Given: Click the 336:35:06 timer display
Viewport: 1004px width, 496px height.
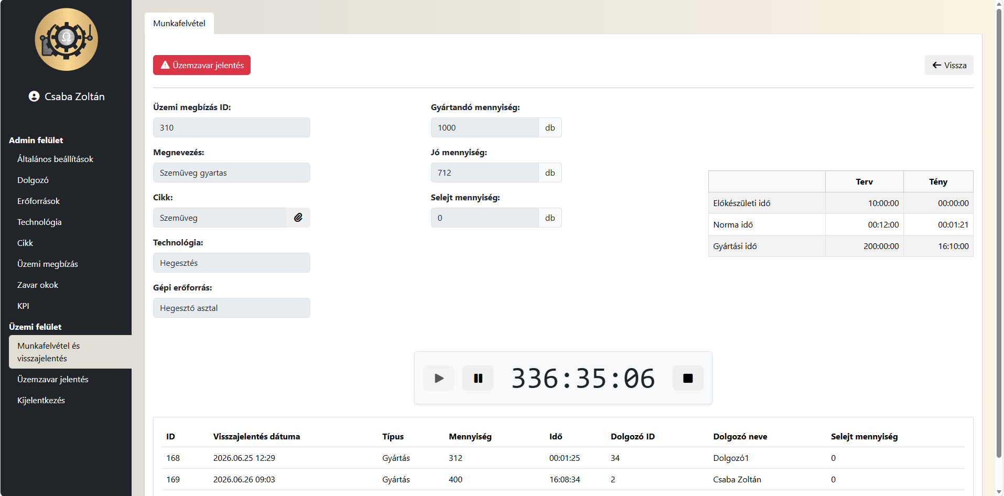Looking at the screenshot, I should click(x=583, y=378).
